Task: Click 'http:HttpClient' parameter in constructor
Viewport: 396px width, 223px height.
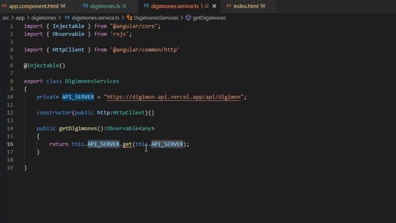Action: (121, 113)
